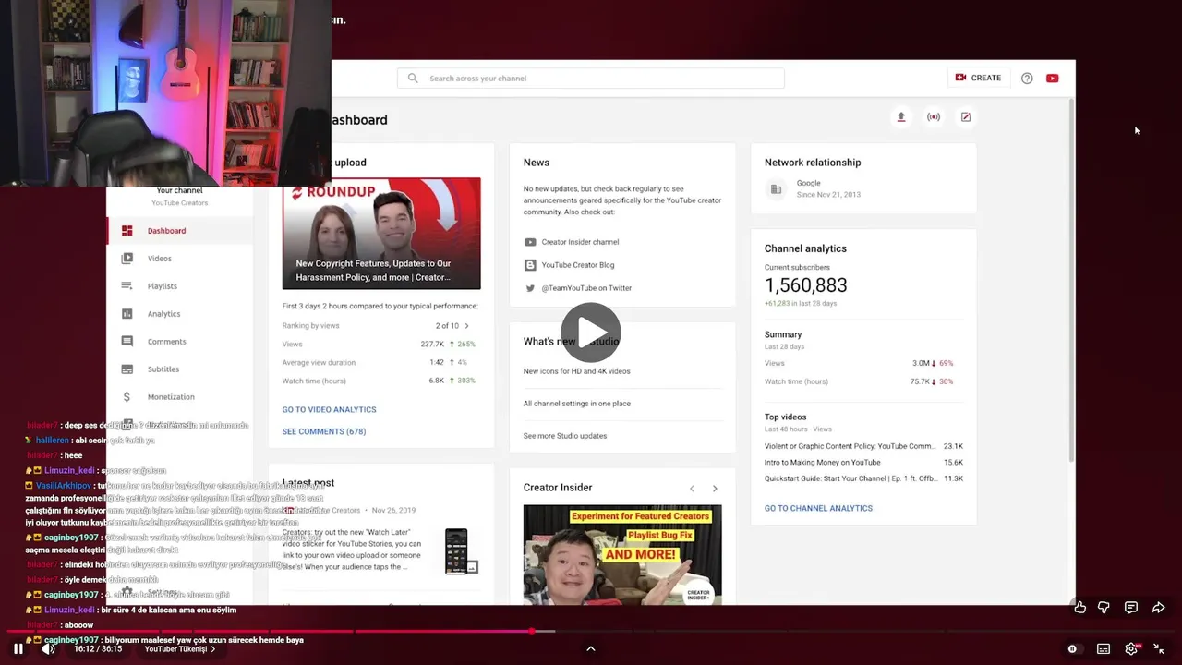The image size is (1182, 665).
Task: Share the video using arrow icon
Action: (1159, 607)
